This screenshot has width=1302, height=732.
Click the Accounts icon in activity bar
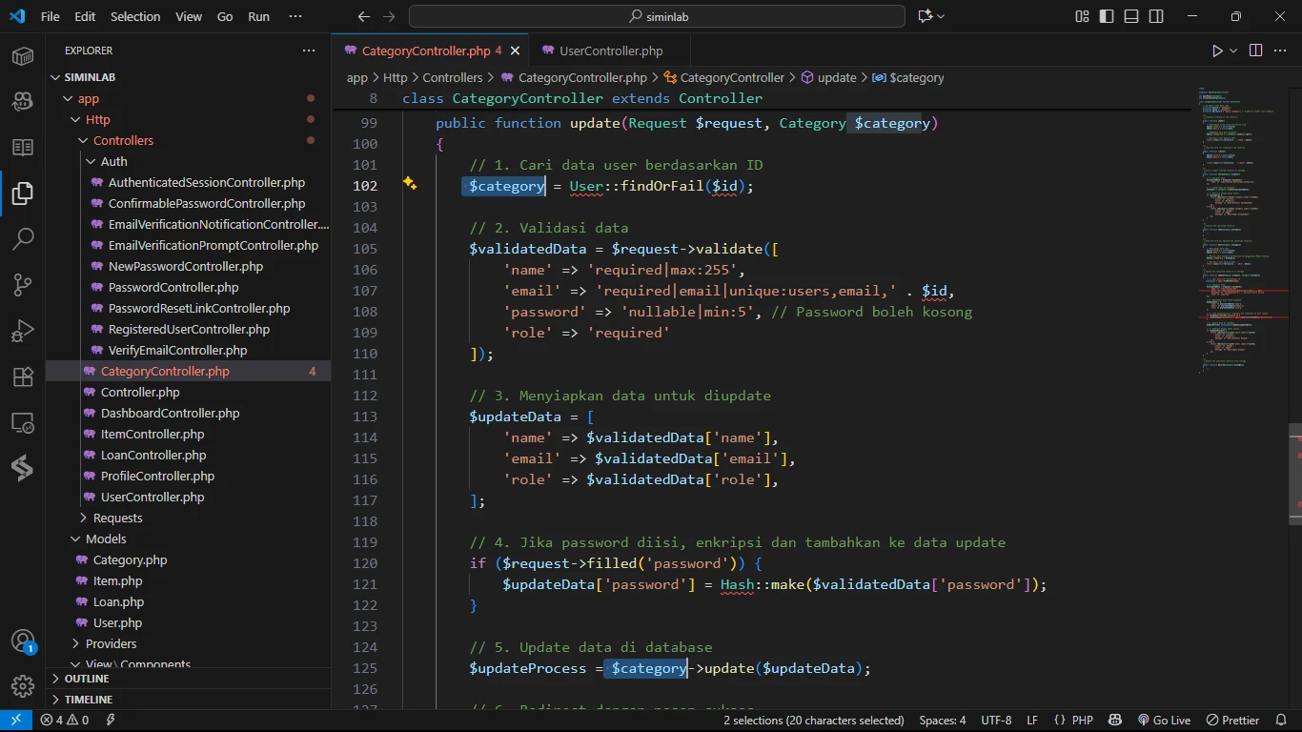[x=23, y=641]
